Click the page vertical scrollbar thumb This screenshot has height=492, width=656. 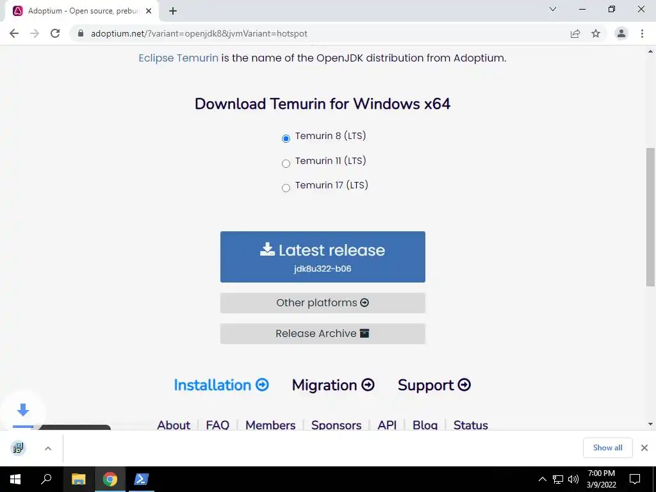(x=650, y=217)
